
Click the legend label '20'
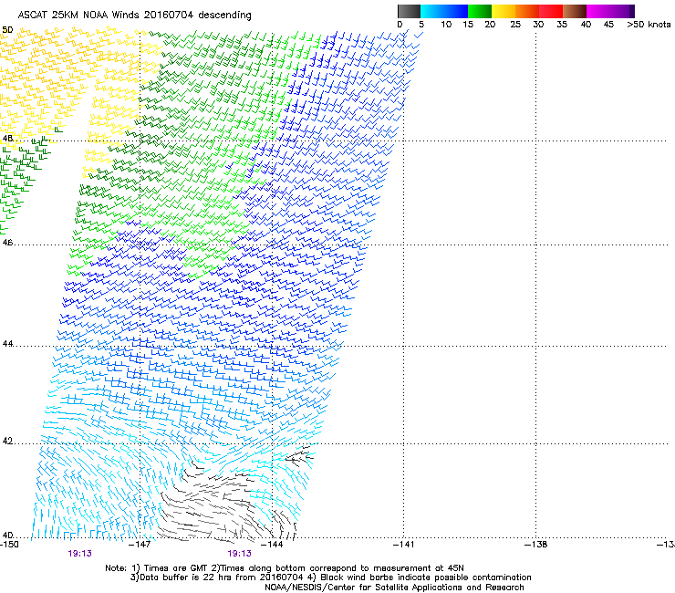pyautogui.click(x=491, y=25)
